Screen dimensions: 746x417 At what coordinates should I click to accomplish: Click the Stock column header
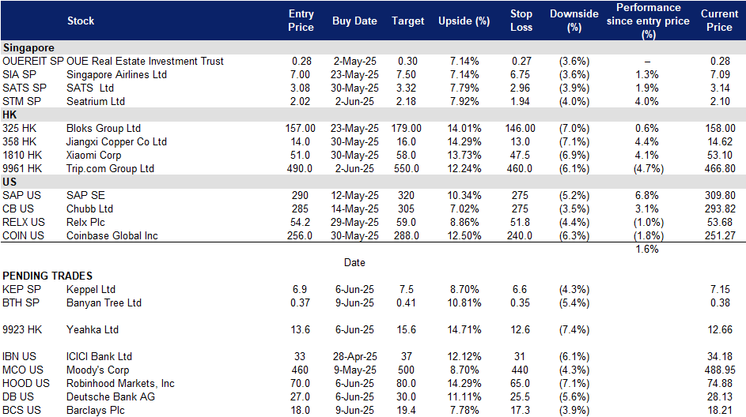81,21
